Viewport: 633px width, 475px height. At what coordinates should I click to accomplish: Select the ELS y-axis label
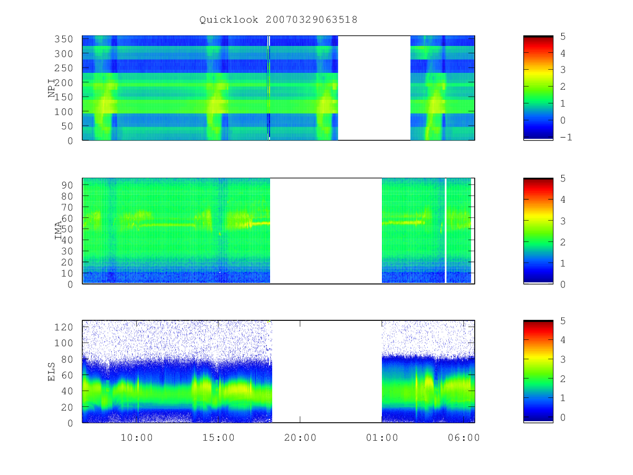click(x=52, y=372)
